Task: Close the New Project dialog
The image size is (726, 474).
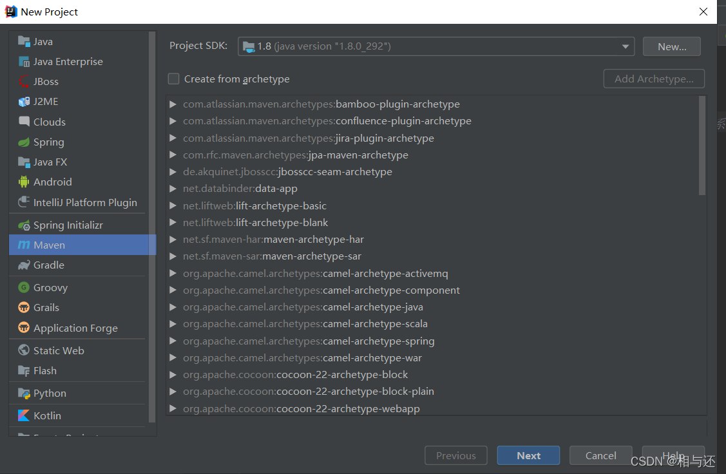Action: (x=703, y=12)
